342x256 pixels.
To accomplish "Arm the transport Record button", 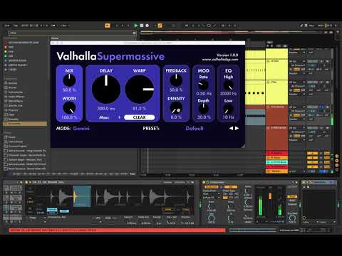I will (147, 26).
